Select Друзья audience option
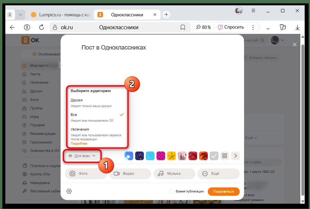 point(97,103)
